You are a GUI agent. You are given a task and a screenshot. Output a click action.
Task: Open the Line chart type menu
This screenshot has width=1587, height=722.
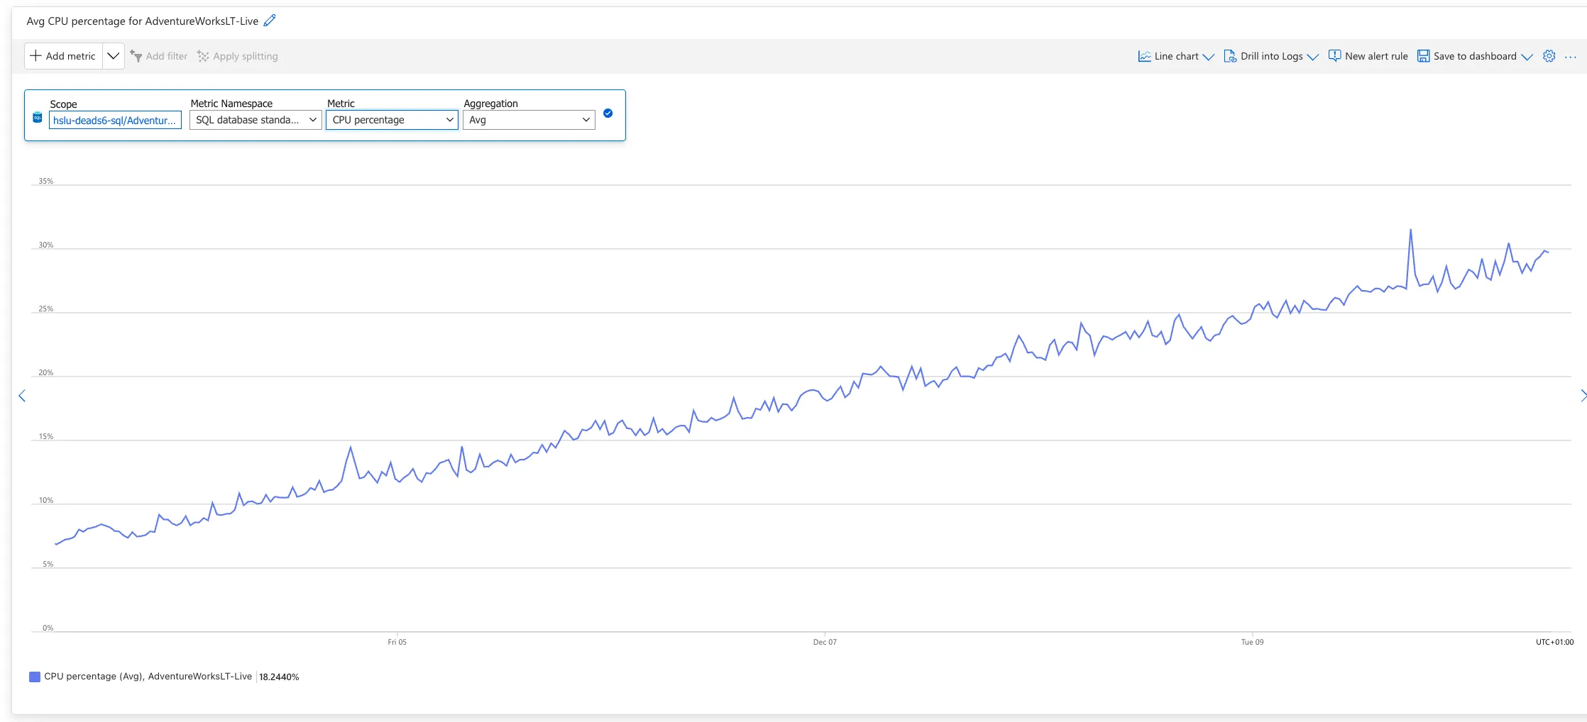[1175, 56]
